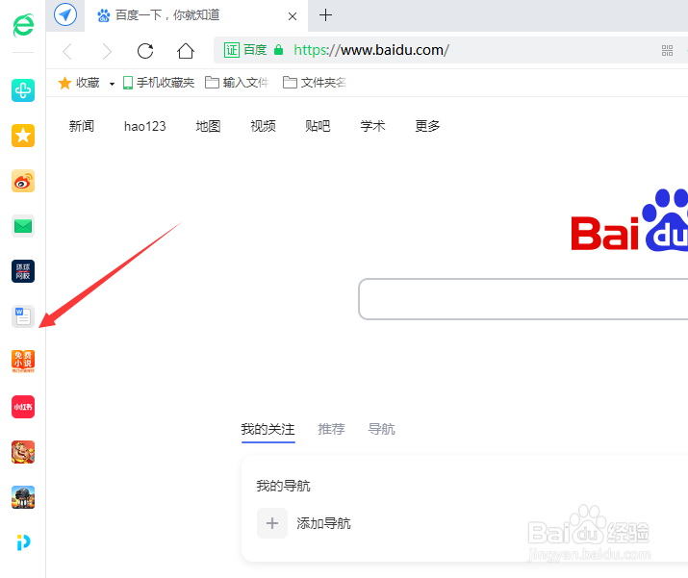Image resolution: width=688 pixels, height=578 pixels.
Task: Open the QR code icon in address bar
Action: (667, 50)
